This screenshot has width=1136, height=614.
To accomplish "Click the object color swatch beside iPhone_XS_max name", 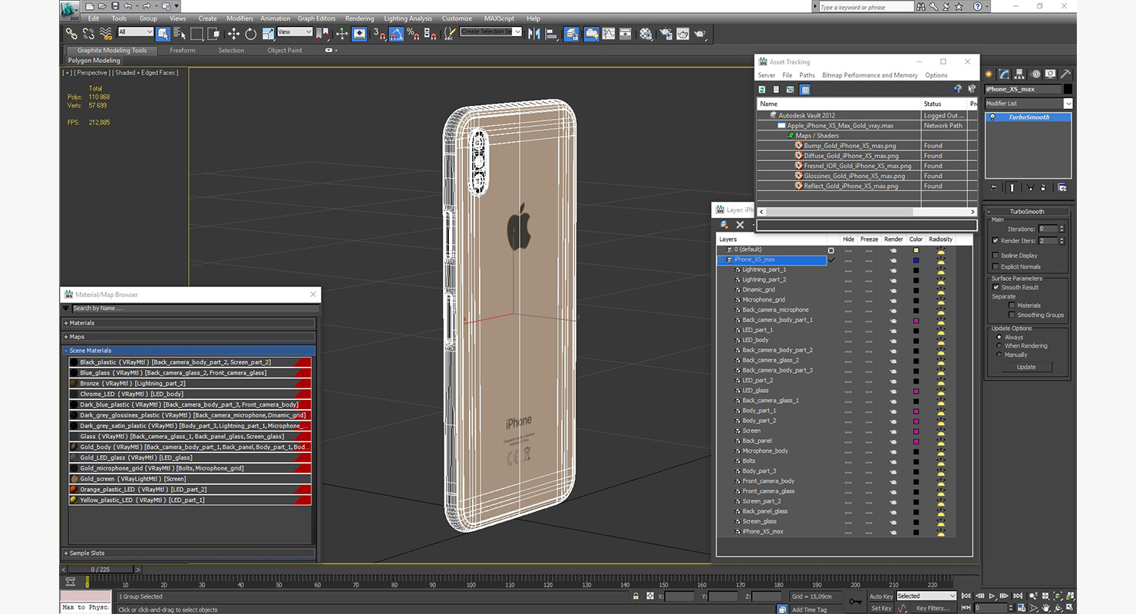I will [x=1068, y=89].
